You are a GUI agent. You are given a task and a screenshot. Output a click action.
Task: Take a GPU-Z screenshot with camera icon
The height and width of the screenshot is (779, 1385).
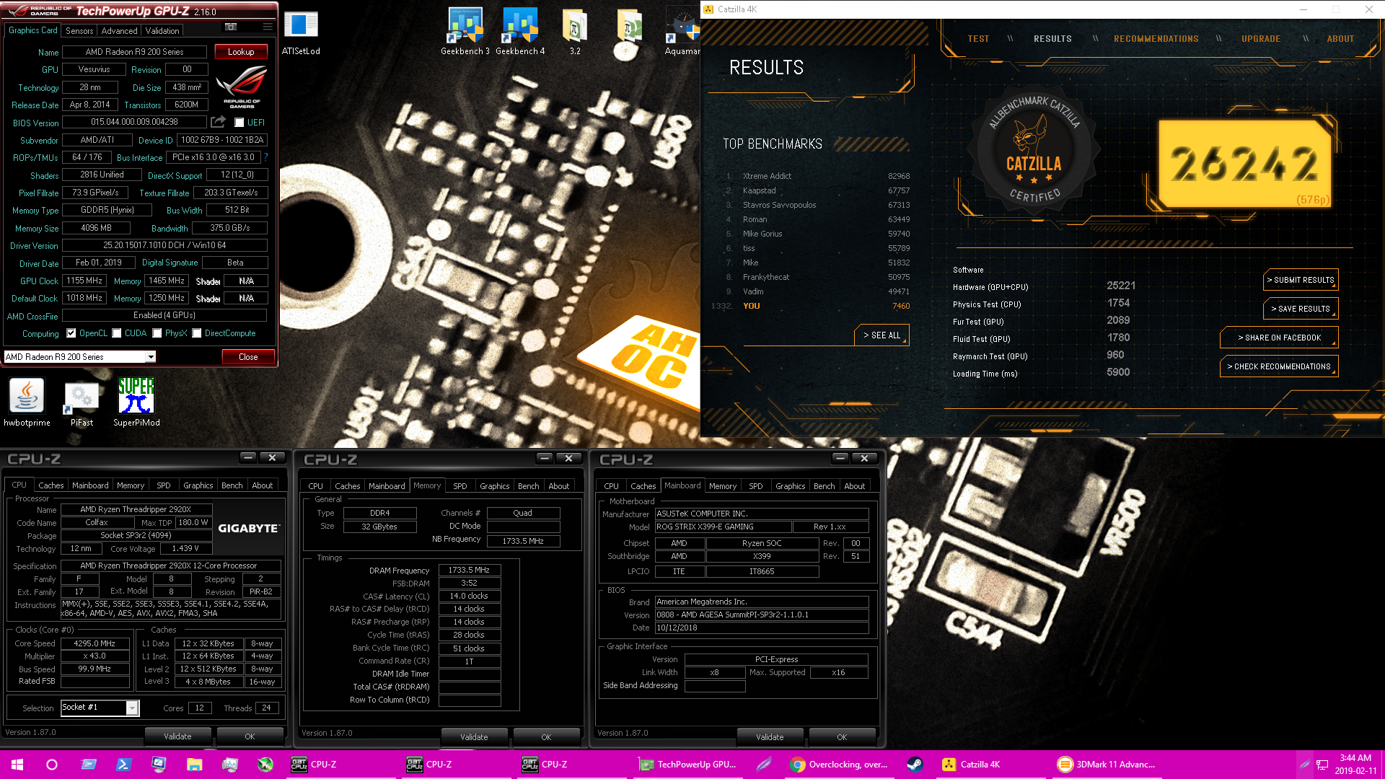coord(231,27)
